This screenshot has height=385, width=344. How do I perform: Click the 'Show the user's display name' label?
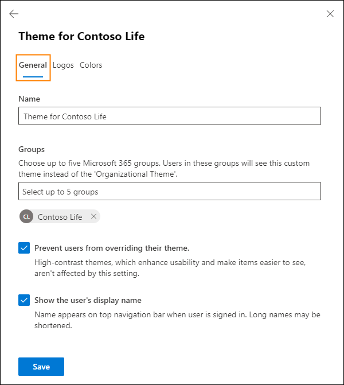click(x=88, y=300)
